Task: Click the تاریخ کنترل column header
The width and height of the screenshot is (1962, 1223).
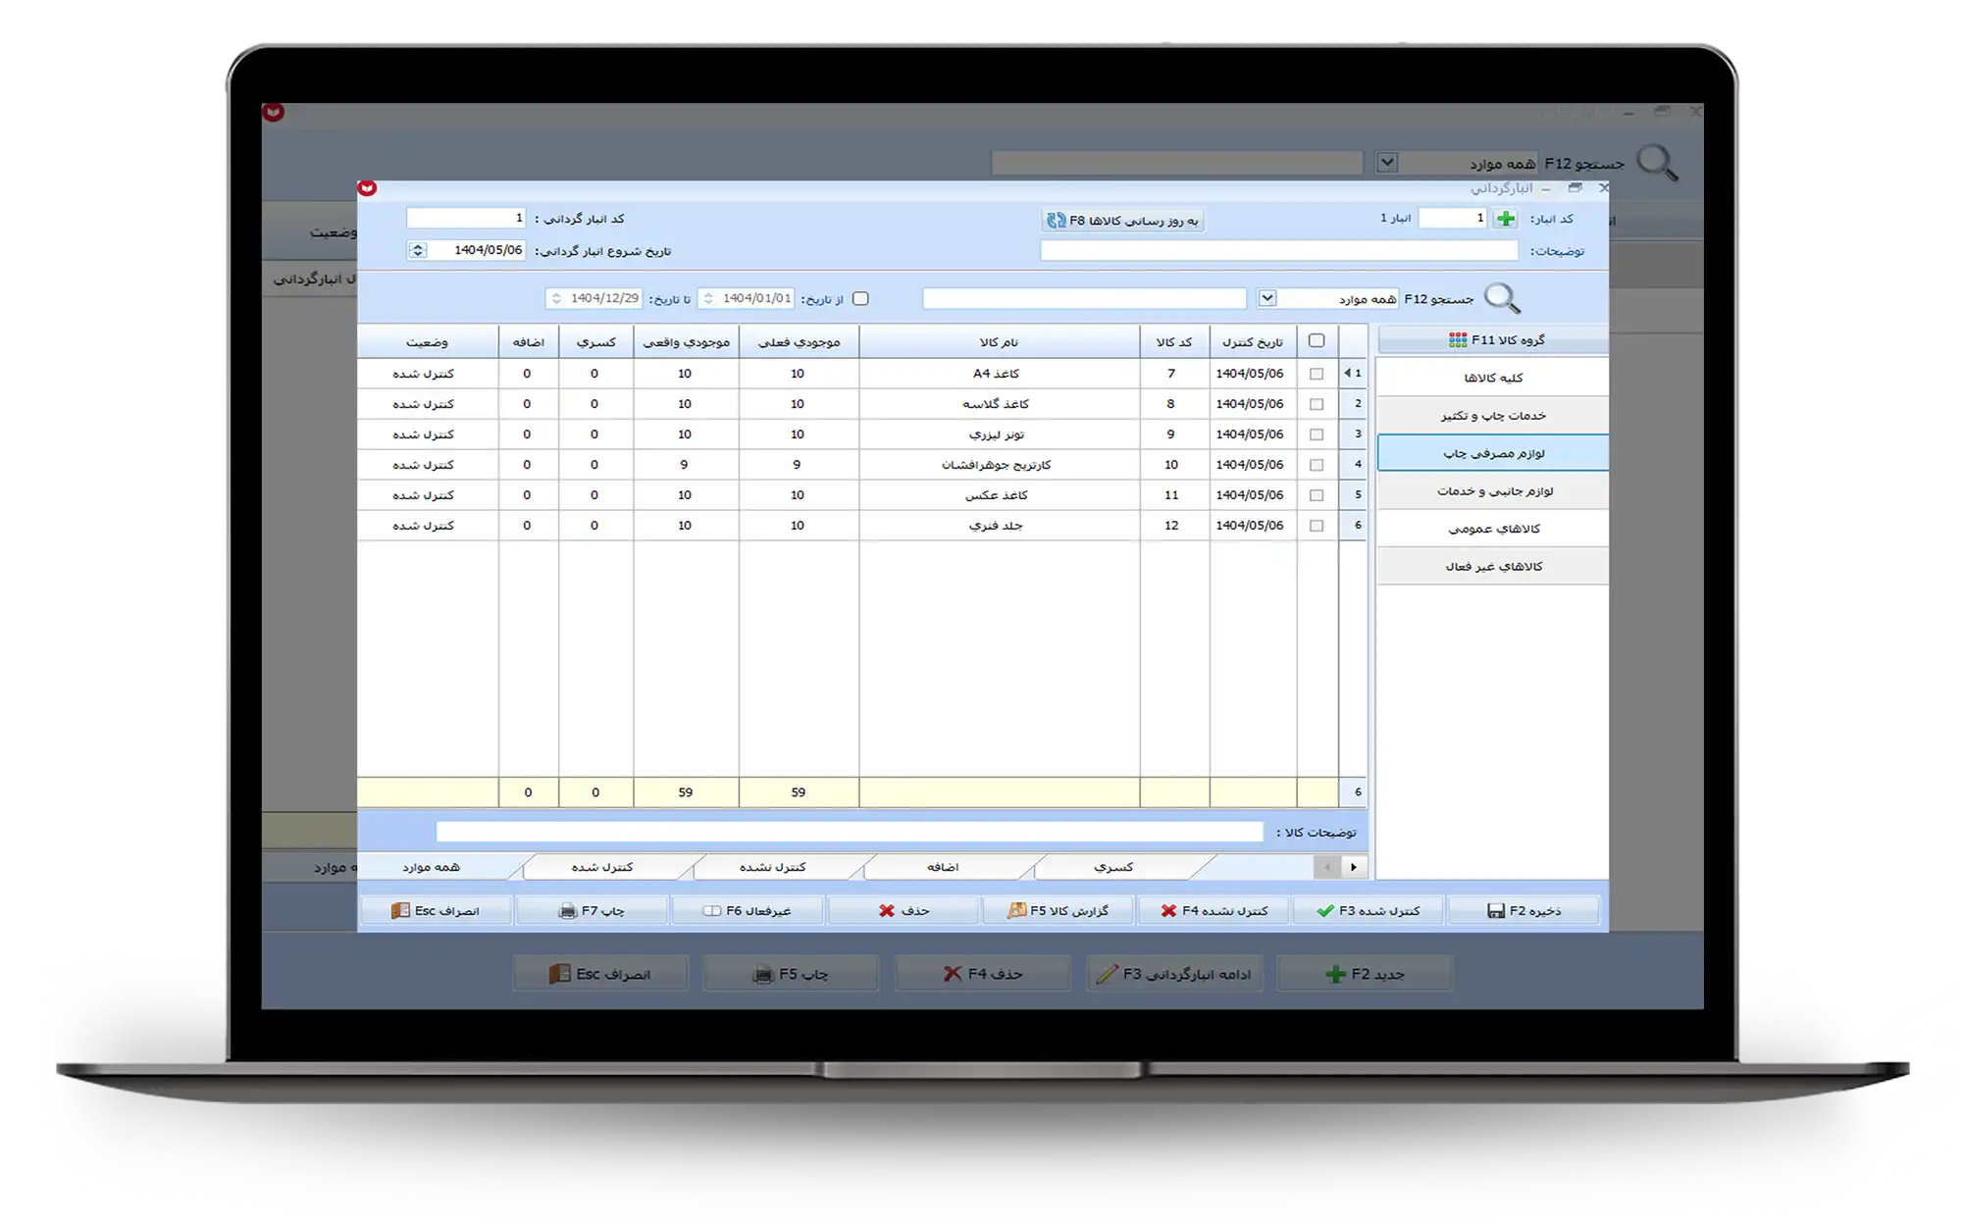Action: click(1253, 342)
